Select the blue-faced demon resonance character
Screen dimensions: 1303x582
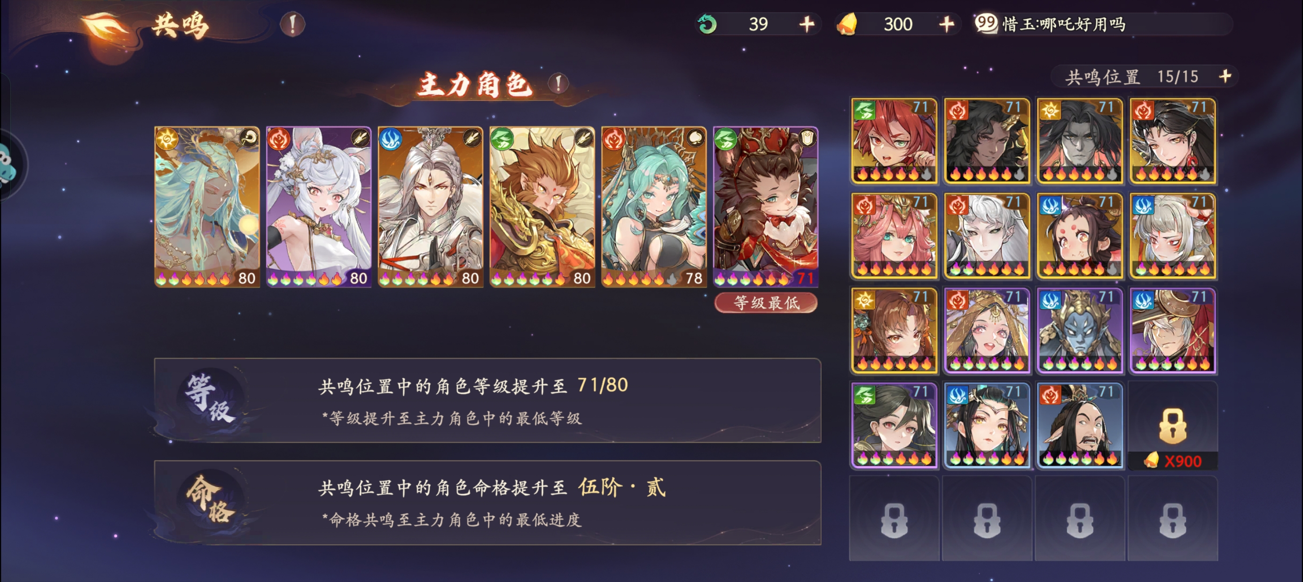1079,331
